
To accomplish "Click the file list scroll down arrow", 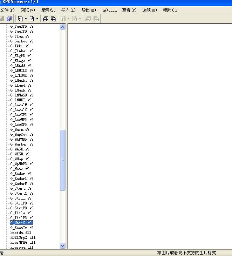I will (x=63, y=246).
